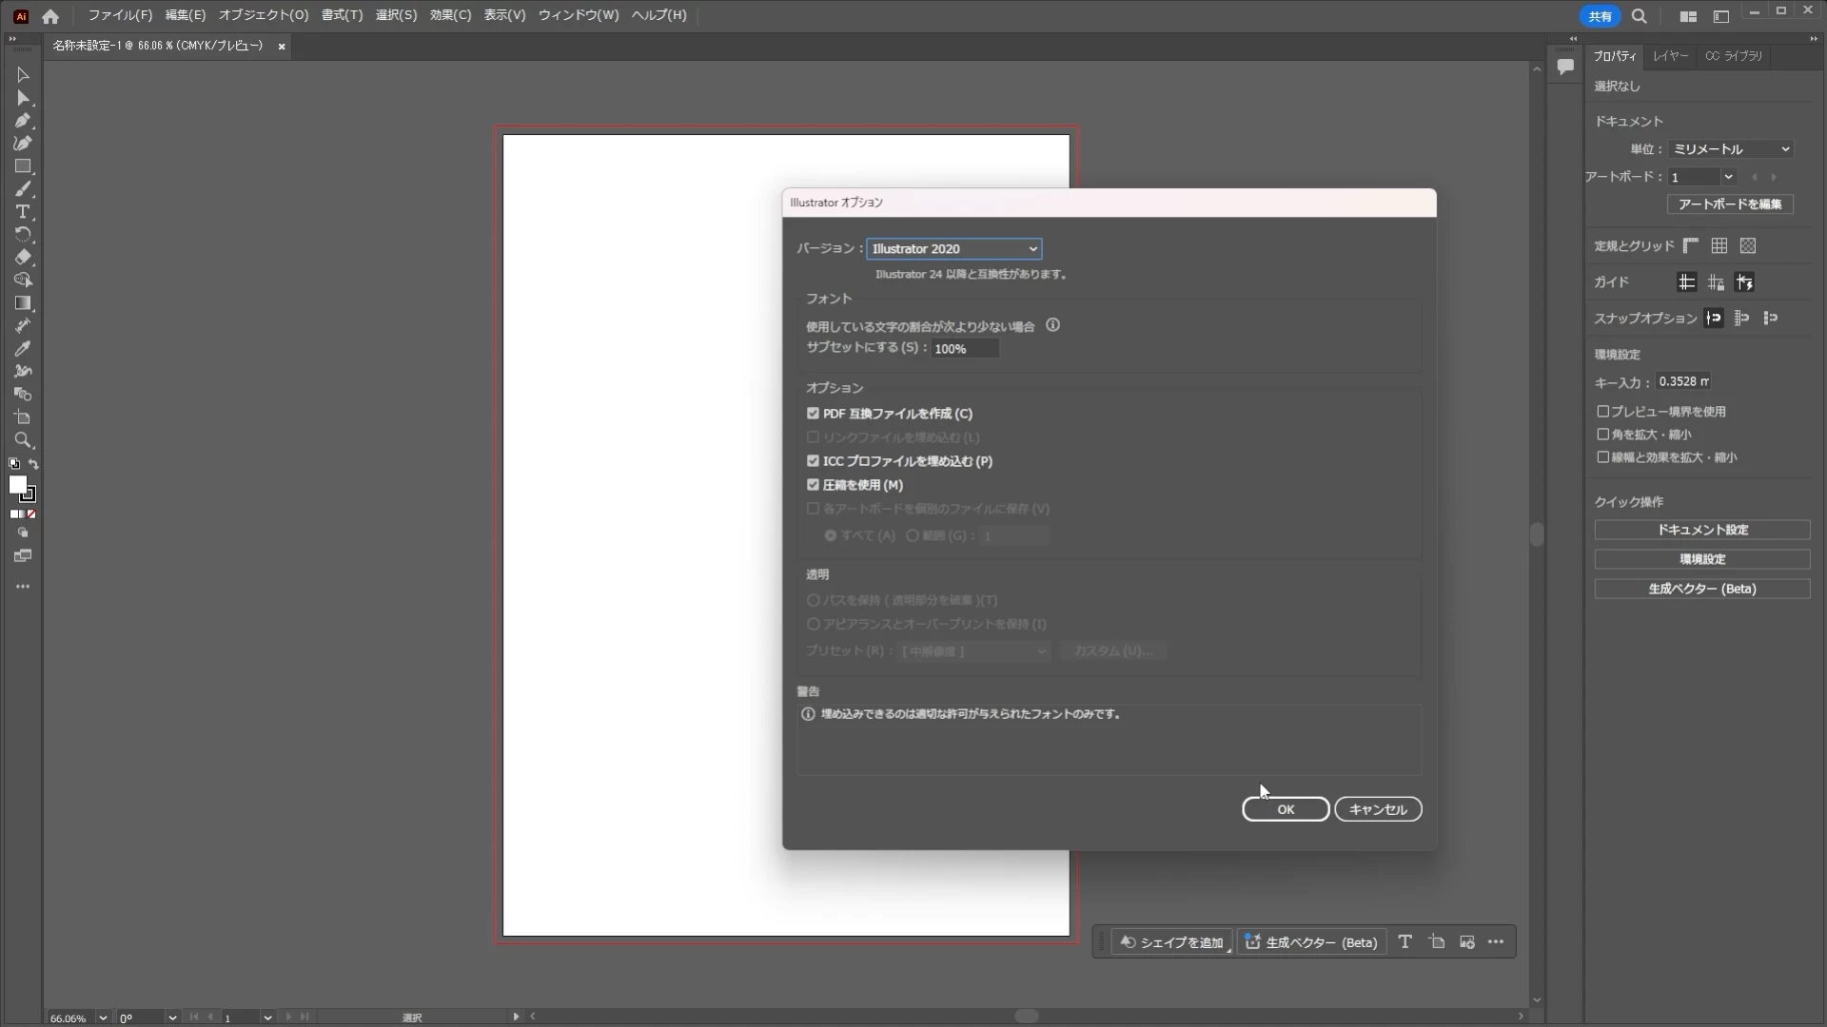
Task: Select the Zoom tool magnifier
Action: coord(23,440)
